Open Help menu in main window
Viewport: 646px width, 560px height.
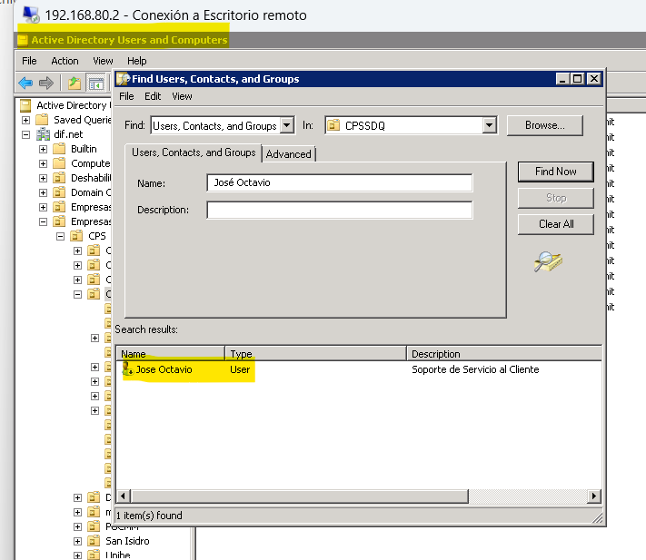[x=137, y=61]
